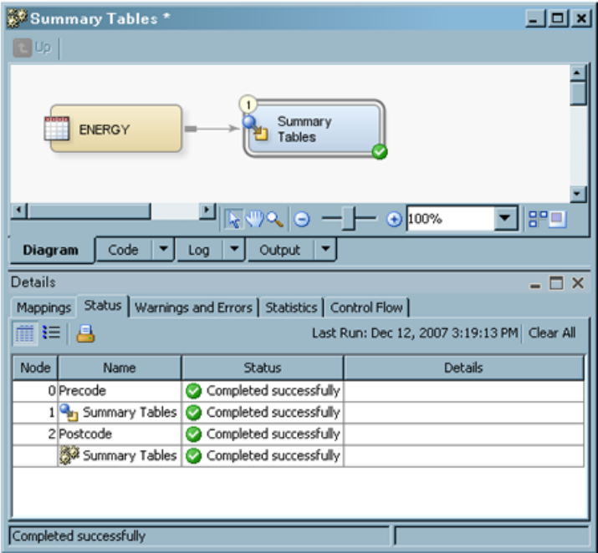
Task: Click the 100% zoom input field
Action: (x=450, y=218)
